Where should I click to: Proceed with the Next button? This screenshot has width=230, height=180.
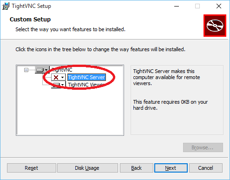(x=171, y=168)
